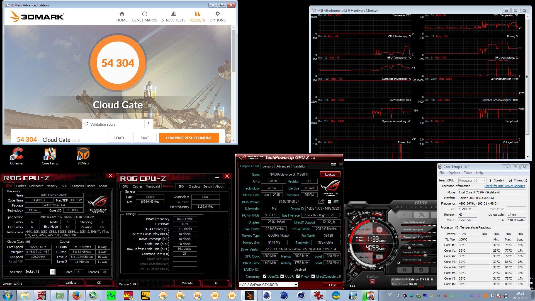The width and height of the screenshot is (535, 301).
Task: Toggle DirectCompute 5.0 checkbox in GPU-Z
Action: [x=313, y=276]
